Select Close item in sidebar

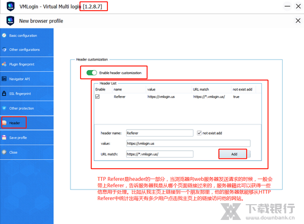point(27,152)
